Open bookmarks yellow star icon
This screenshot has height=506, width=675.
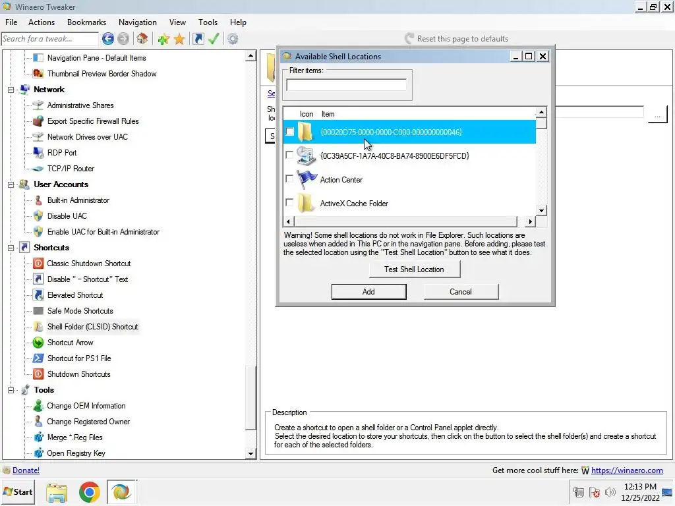coord(179,39)
